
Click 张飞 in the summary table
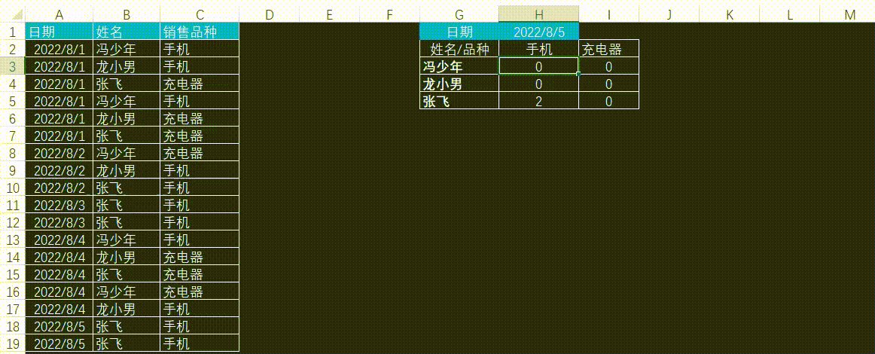click(x=459, y=101)
